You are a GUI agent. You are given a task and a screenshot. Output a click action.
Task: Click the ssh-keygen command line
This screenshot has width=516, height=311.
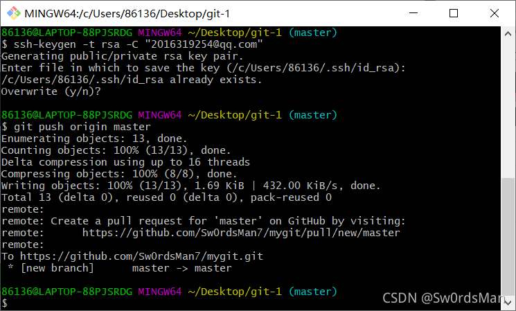pyautogui.click(x=132, y=44)
